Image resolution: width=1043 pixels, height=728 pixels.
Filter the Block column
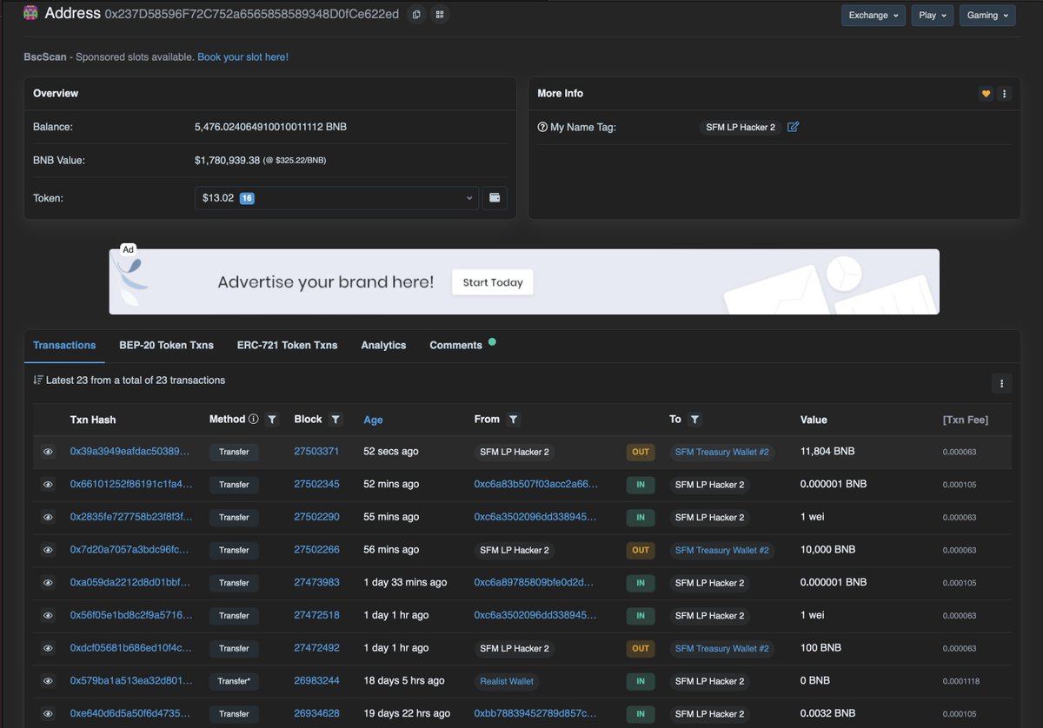pos(335,420)
